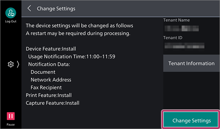This screenshot has width=220, height=129.
Task: Open Tenant Information
Action: [192, 63]
